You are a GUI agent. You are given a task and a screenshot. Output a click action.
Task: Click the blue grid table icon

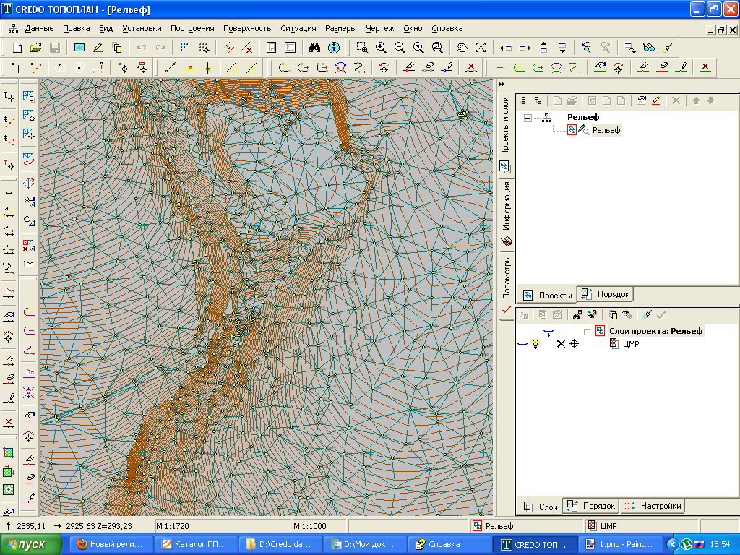point(79,47)
